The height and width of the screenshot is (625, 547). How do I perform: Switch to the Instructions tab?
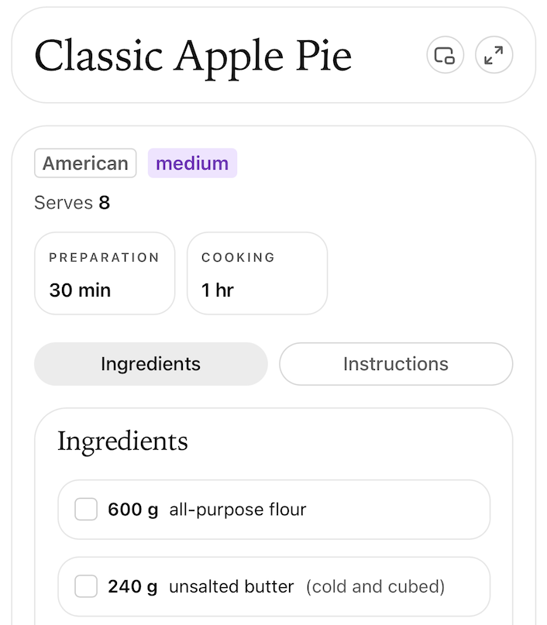(x=395, y=364)
